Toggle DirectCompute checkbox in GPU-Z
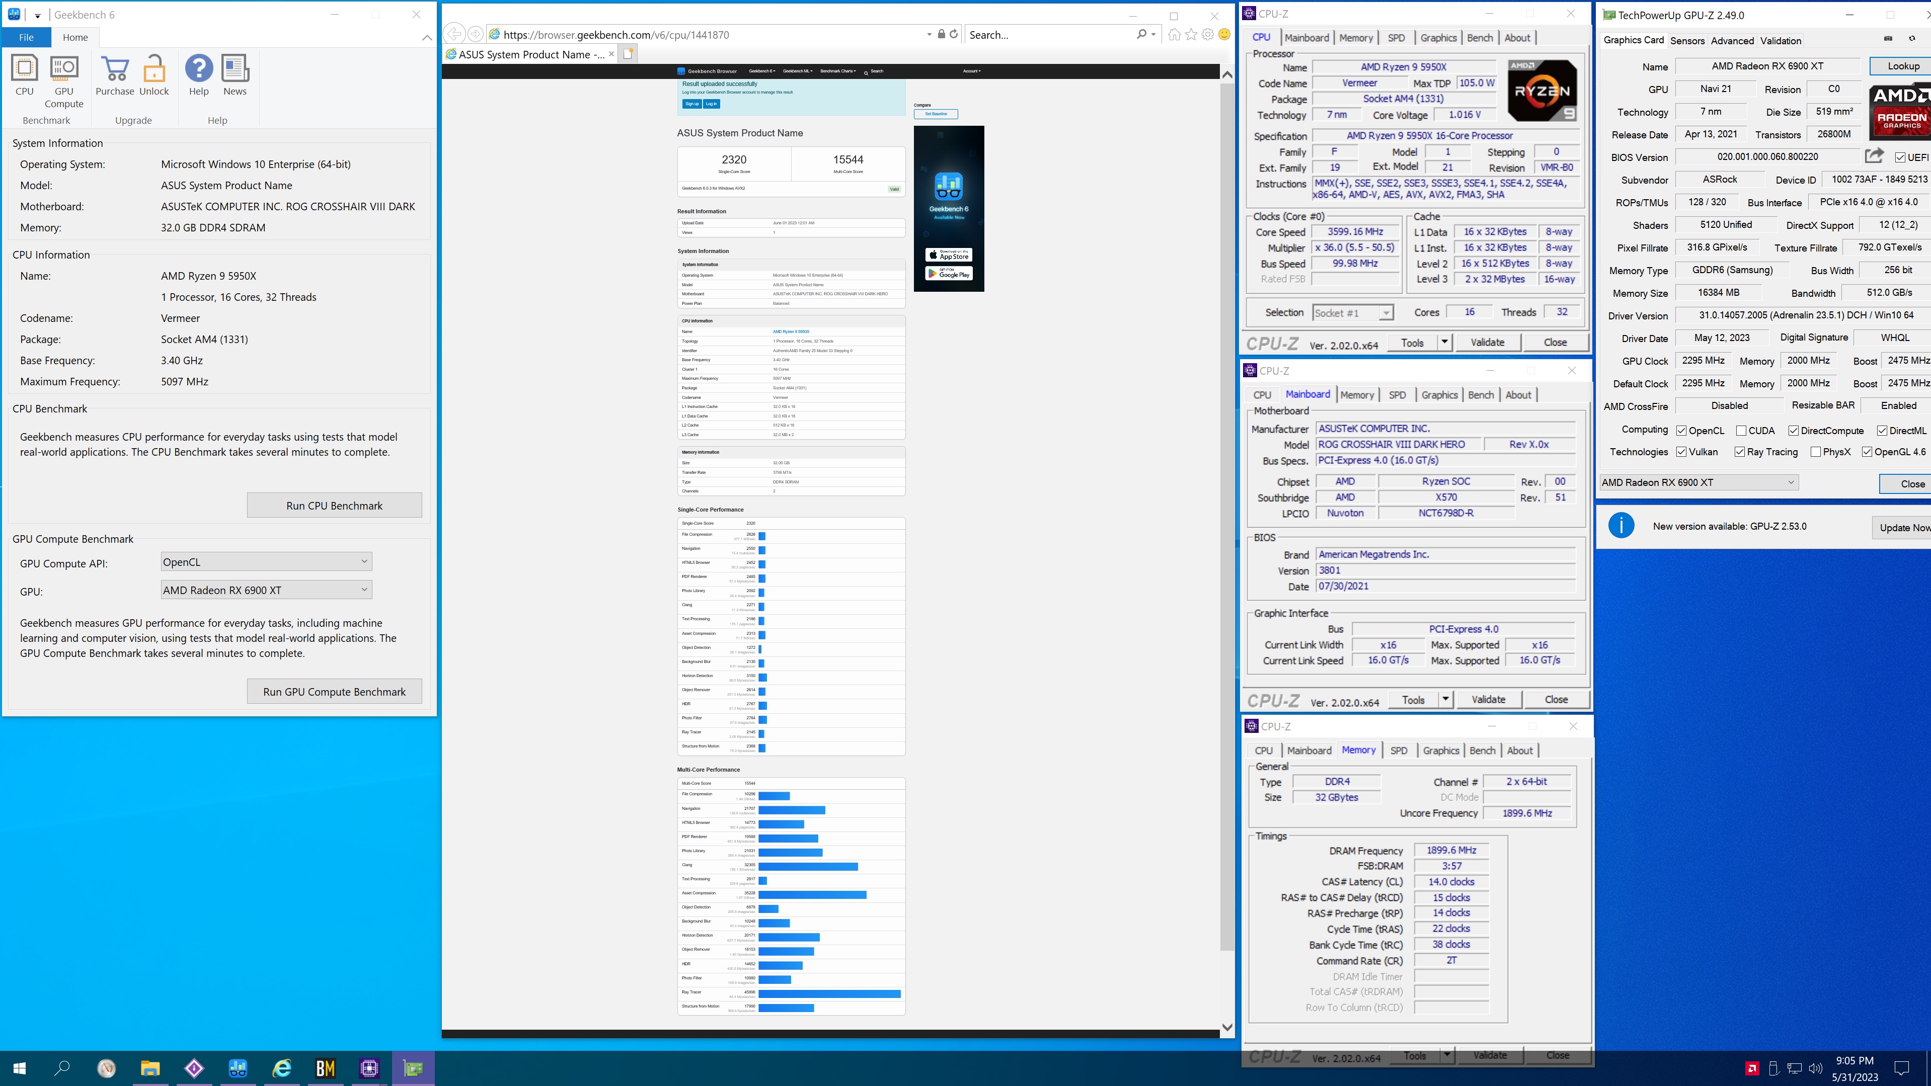This screenshot has height=1086, width=1931. 1793,430
